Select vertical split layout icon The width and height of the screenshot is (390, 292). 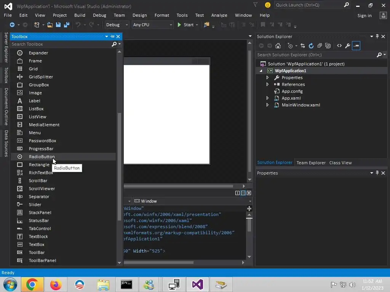point(237,193)
